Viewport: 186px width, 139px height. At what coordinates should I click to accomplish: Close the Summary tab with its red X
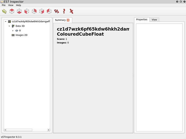pyautogui.click(x=68, y=20)
